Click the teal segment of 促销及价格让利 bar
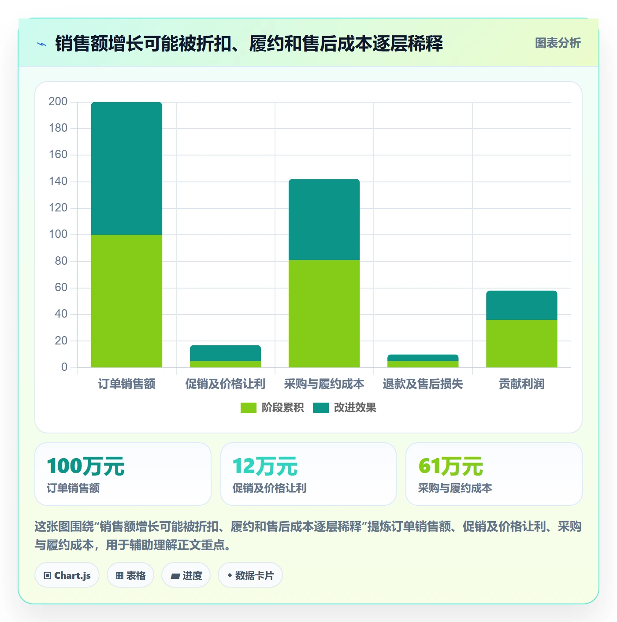This screenshot has height=622, width=617. [x=225, y=353]
